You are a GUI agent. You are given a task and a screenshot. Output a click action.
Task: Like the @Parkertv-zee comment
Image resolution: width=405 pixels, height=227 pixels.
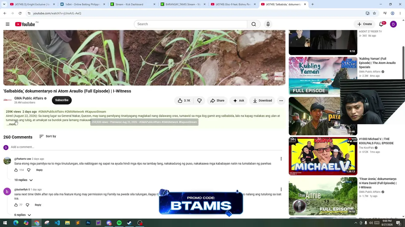pos(16,170)
